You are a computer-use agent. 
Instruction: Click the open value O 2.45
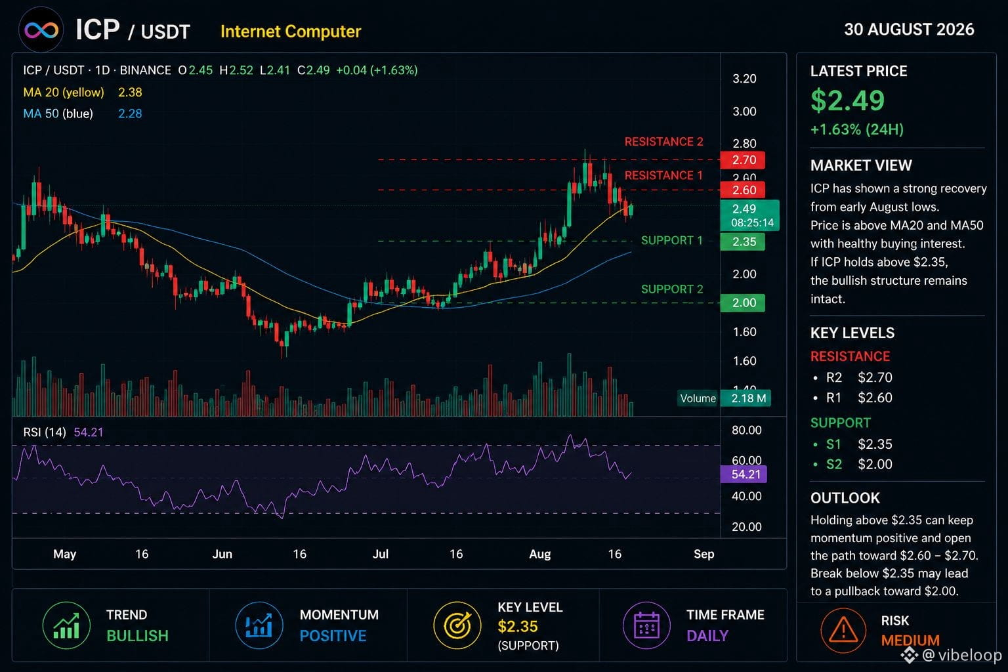click(196, 70)
